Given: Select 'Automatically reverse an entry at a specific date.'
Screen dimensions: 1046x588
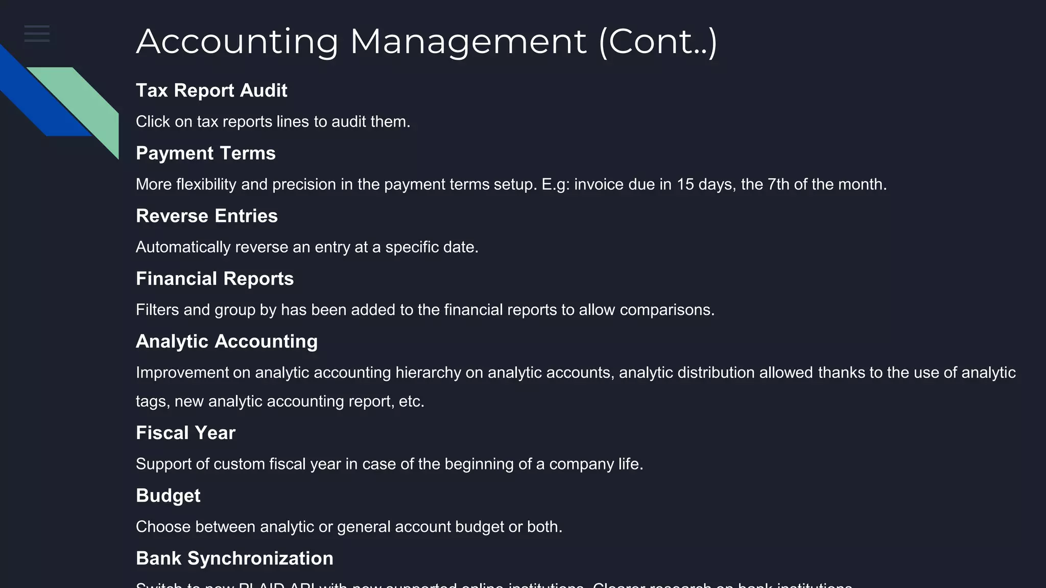Looking at the screenshot, I should (x=307, y=247).
